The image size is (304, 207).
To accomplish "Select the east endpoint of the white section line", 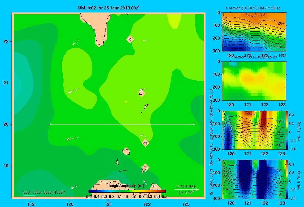I will tap(194, 124).
